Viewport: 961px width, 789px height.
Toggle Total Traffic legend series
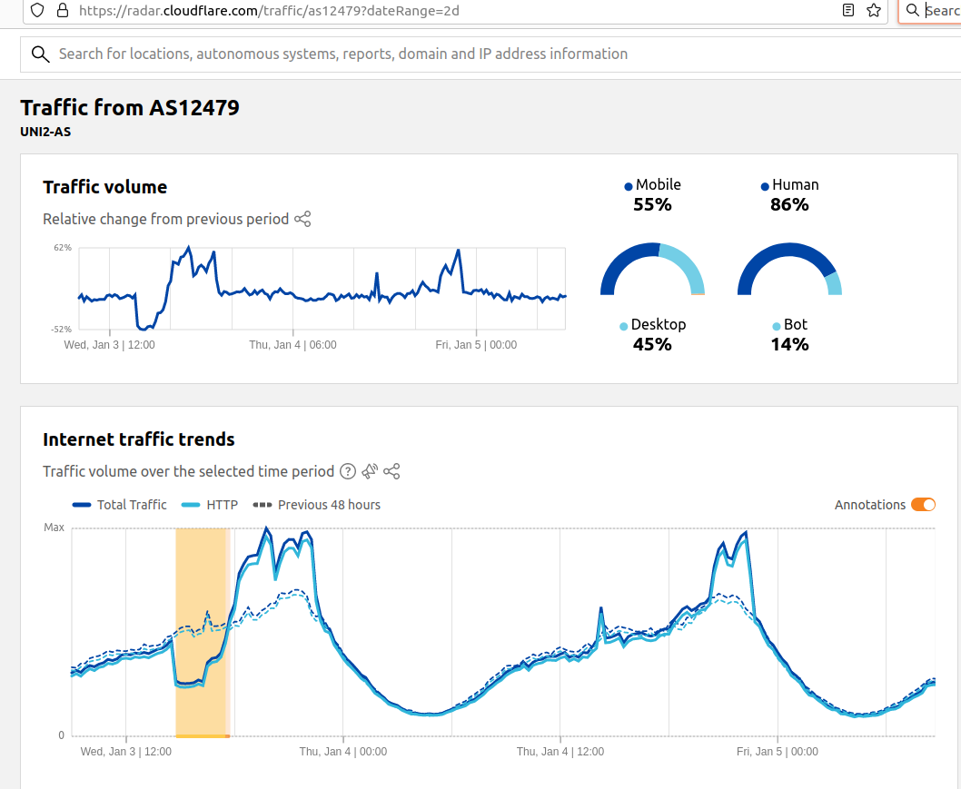click(120, 505)
